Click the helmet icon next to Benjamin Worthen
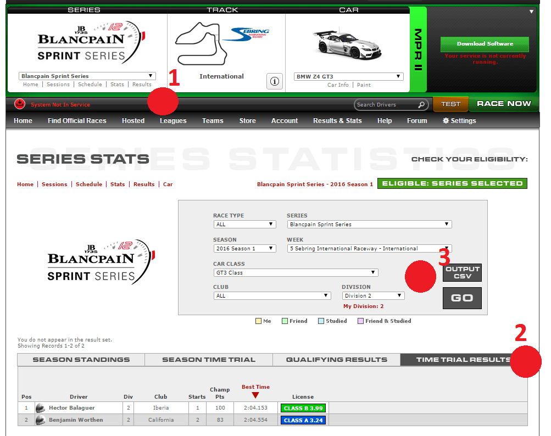Screen dimensions: 551x436 pyautogui.click(x=41, y=420)
